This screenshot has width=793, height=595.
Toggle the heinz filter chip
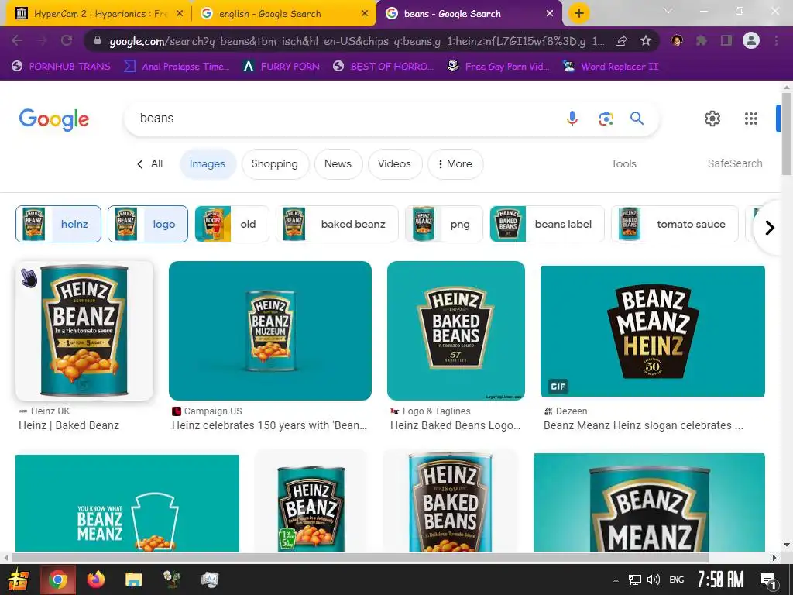(58, 224)
